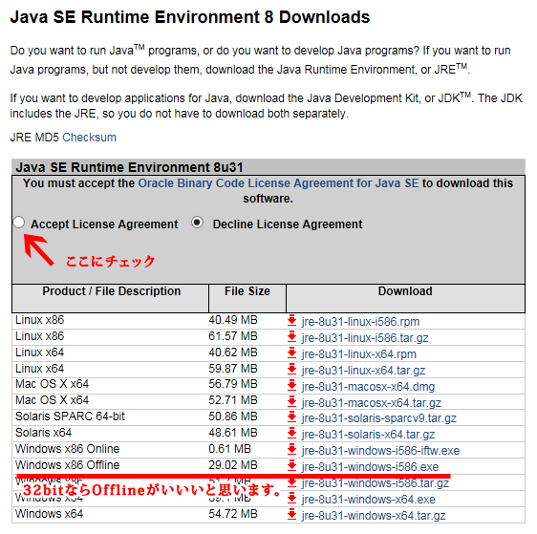Download jre-8u31-windows-x64.exe file link
Image resolution: width=537 pixels, height=534 pixels.
pyautogui.click(x=368, y=499)
